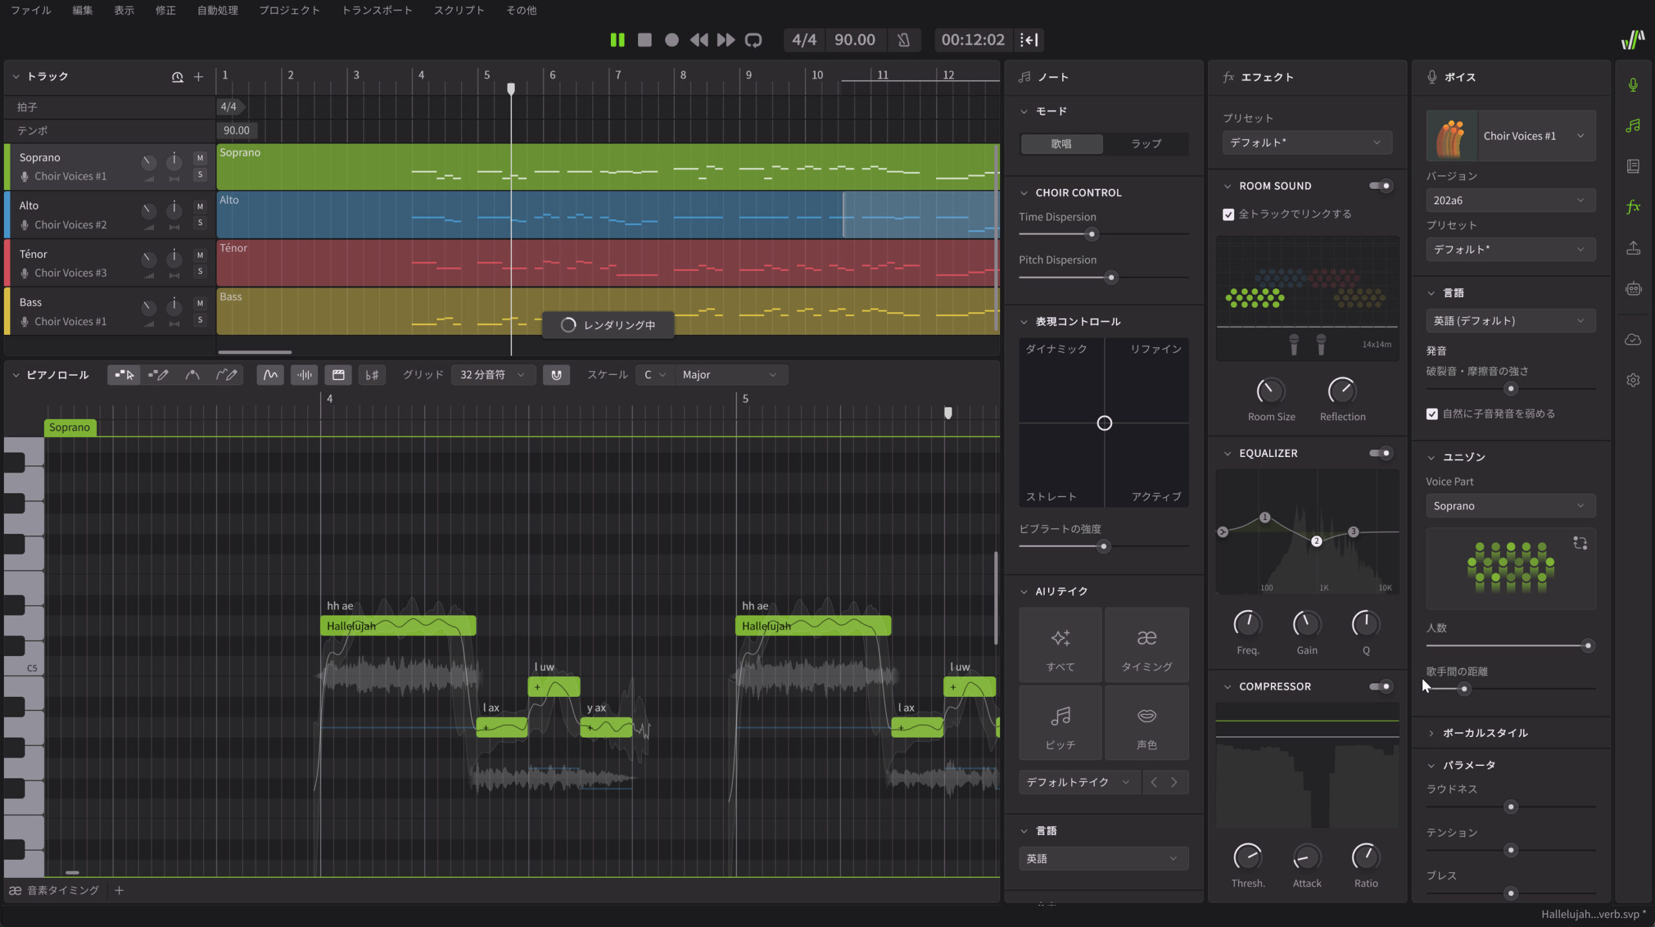
Task: Click the randomize icon in the unison voice display
Action: (1580, 543)
